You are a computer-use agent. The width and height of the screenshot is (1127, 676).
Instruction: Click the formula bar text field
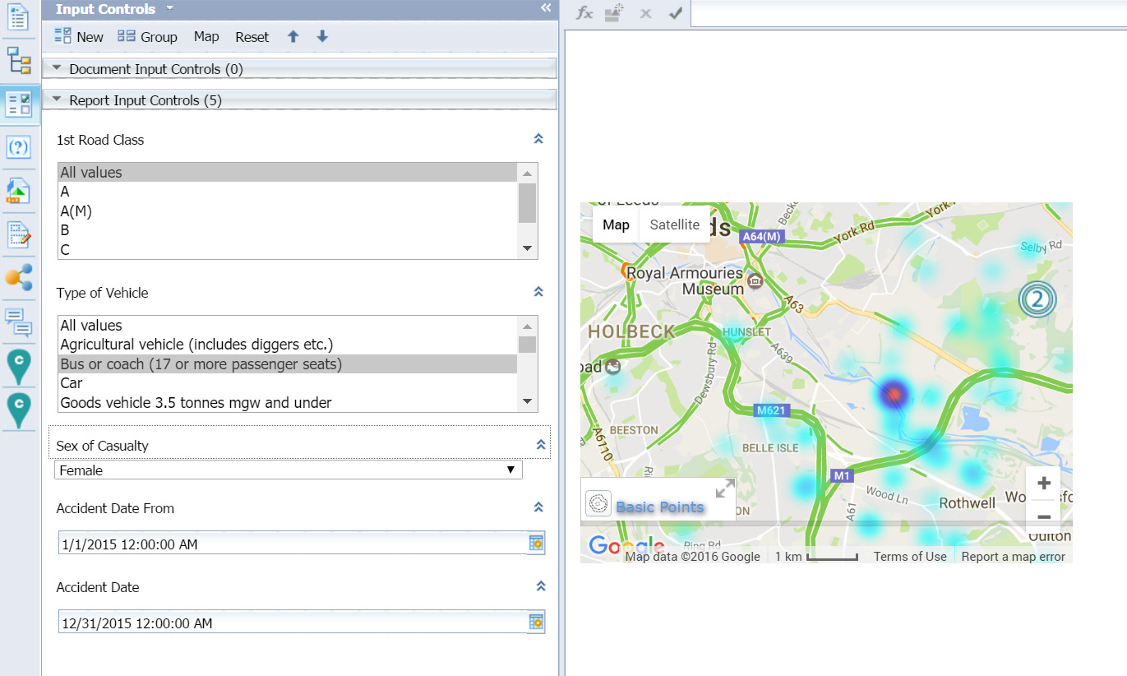[x=908, y=13]
